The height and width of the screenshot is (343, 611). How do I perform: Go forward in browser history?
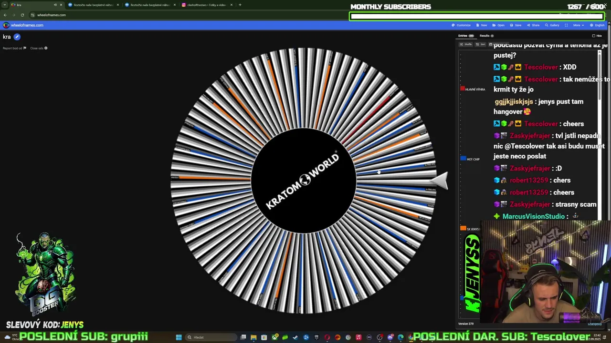[13, 15]
